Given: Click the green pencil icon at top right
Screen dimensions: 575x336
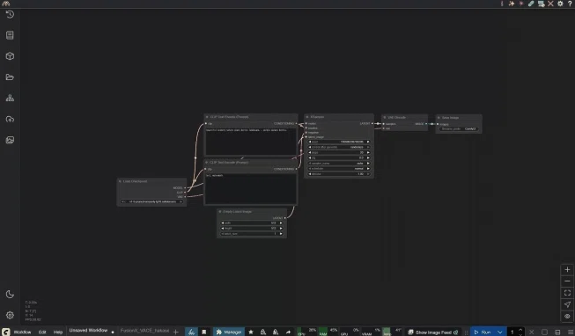Looking at the screenshot, I should coord(531,4).
